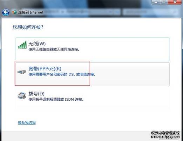Choose the 宽带(PPPoE)(R) connection option

tap(93, 74)
